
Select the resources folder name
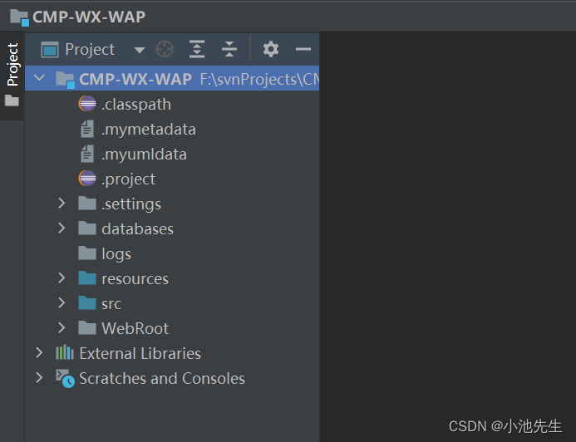pyautogui.click(x=135, y=279)
